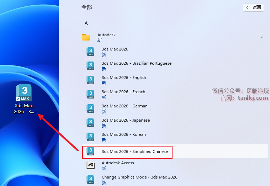Open Autodesk Access entry
This screenshot has height=186, width=270.
pos(118,163)
